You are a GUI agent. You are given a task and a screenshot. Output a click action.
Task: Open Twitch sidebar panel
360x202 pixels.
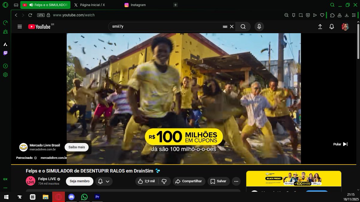(x=5, y=53)
